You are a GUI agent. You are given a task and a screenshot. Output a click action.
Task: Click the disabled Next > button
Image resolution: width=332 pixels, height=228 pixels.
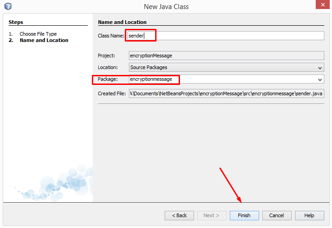point(212,215)
